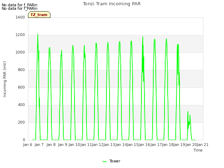The height and width of the screenshot is (168, 224).
Task: Click the Tower legend label
Action: coord(115,161)
